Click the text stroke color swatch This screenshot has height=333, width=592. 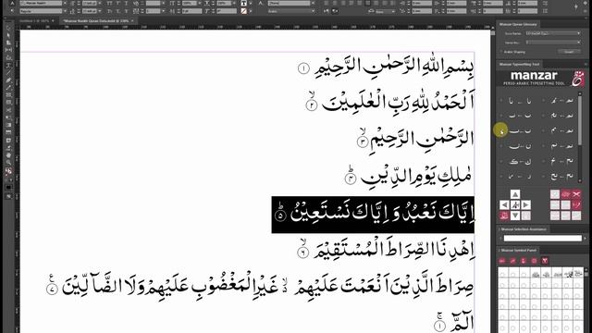[x=244, y=11]
